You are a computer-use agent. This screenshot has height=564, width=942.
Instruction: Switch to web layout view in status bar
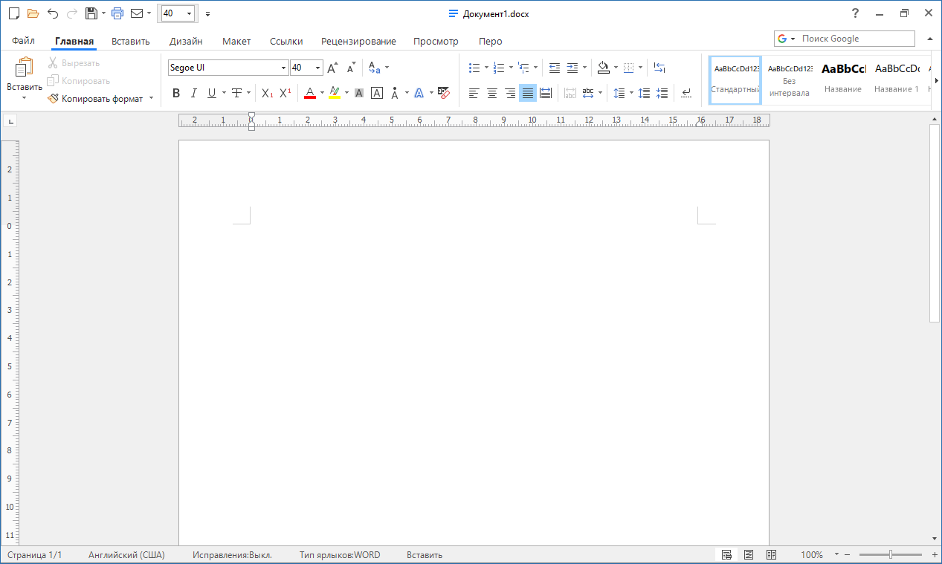point(749,555)
